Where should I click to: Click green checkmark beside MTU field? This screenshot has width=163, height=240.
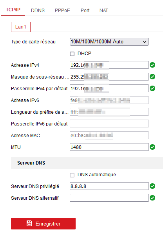pyautogui.click(x=152, y=147)
